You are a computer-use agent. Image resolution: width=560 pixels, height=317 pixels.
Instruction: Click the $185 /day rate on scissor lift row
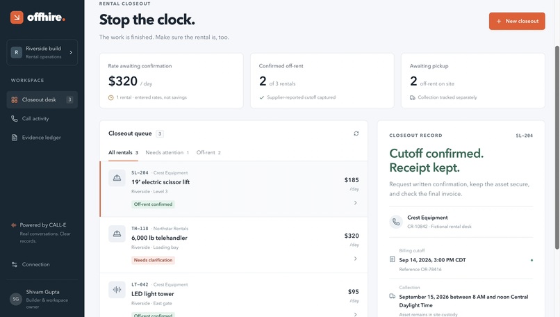(352, 184)
